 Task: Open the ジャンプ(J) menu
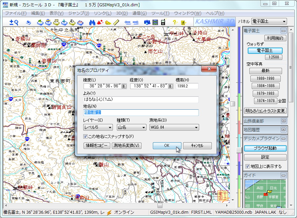[79, 13]
